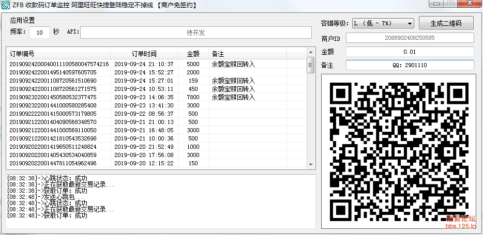Viewport: 483px width, 235px height.
Task: Click the app icon in title bar
Action: tap(5, 5)
